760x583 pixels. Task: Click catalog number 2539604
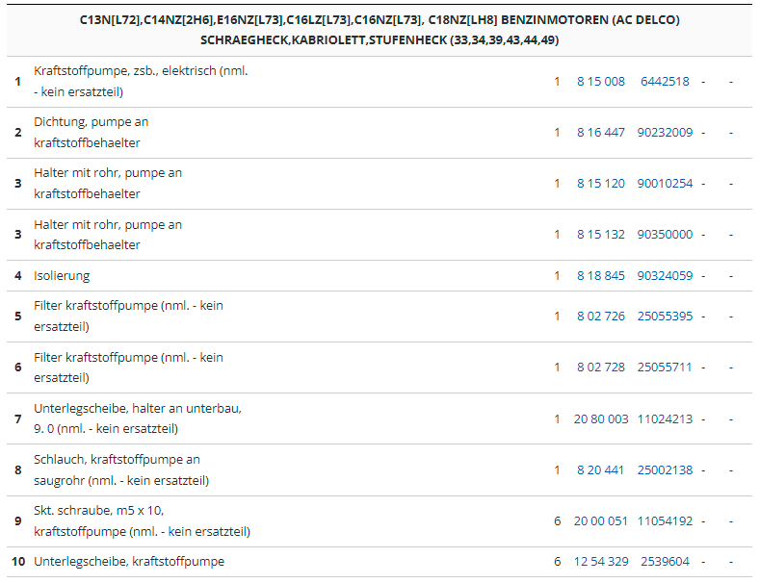[x=665, y=562]
